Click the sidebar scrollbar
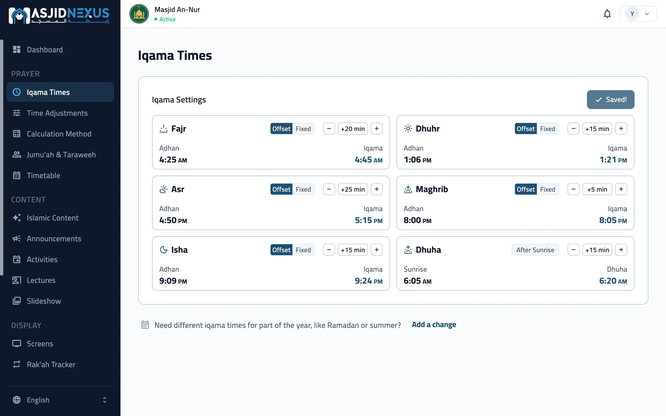 [2, 157]
